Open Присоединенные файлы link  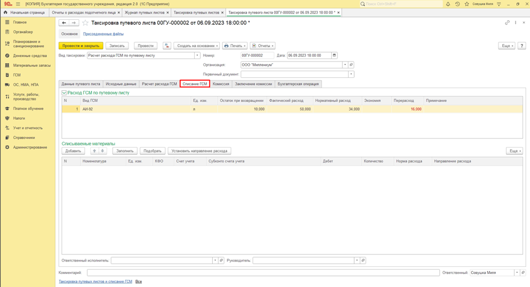[103, 34]
